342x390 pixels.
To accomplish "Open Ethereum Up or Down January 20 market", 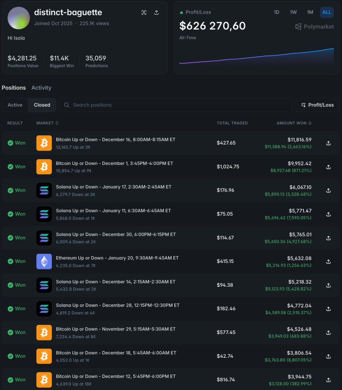I will [x=117, y=258].
